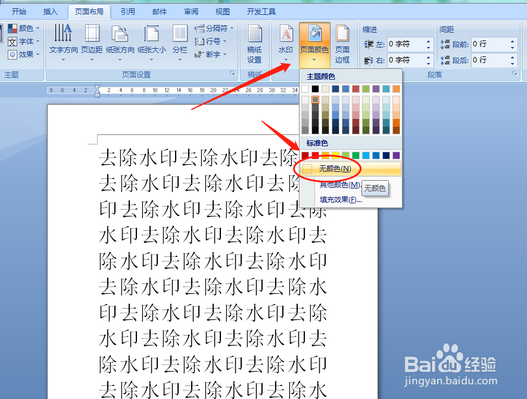Image resolution: width=527 pixels, height=399 pixels.
Task: Open the 页边距 margins tool
Action: [x=92, y=42]
